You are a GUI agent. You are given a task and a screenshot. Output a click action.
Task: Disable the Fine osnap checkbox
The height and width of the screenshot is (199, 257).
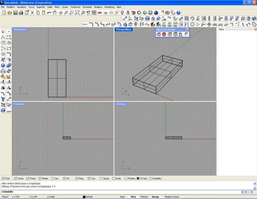tap(3, 178)
